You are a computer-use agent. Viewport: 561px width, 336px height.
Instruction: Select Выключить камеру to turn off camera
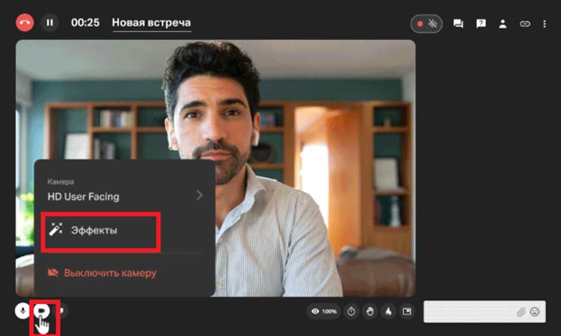(109, 273)
